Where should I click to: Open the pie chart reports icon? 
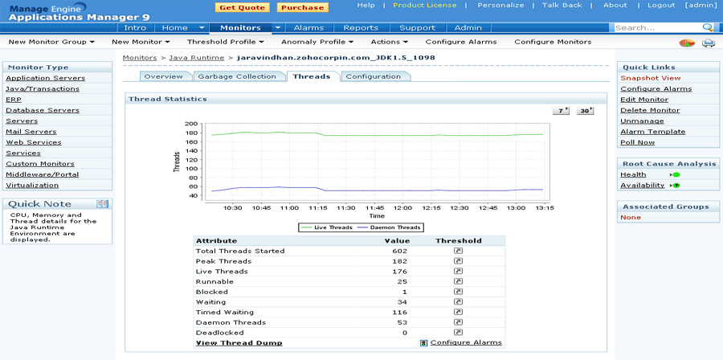687,43
